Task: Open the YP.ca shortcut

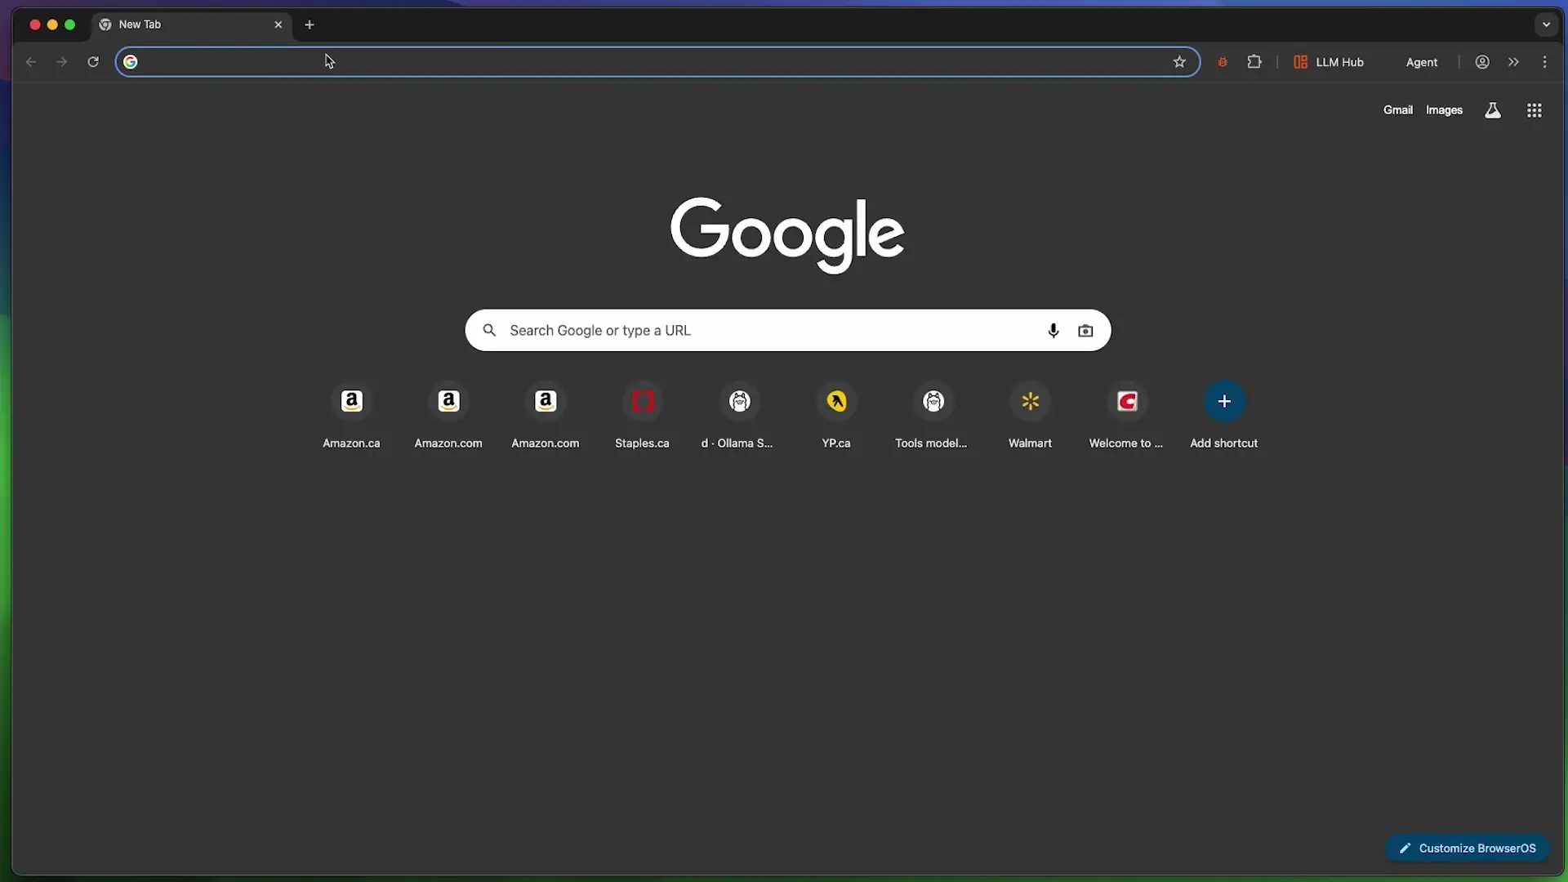Action: point(836,416)
